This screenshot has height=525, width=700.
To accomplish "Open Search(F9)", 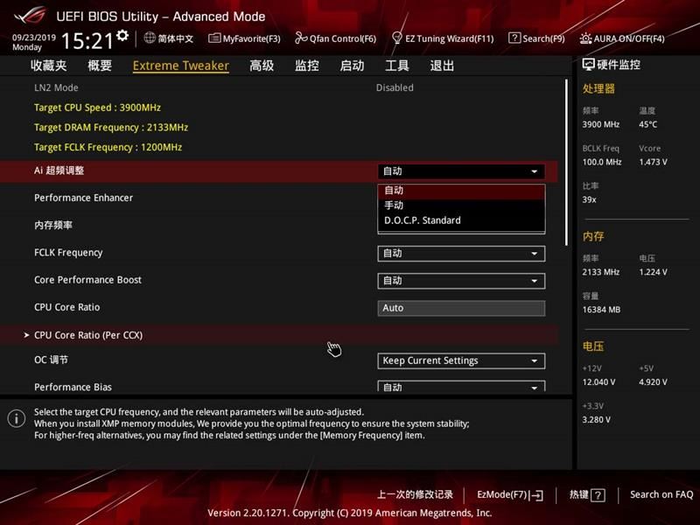I will (537, 38).
